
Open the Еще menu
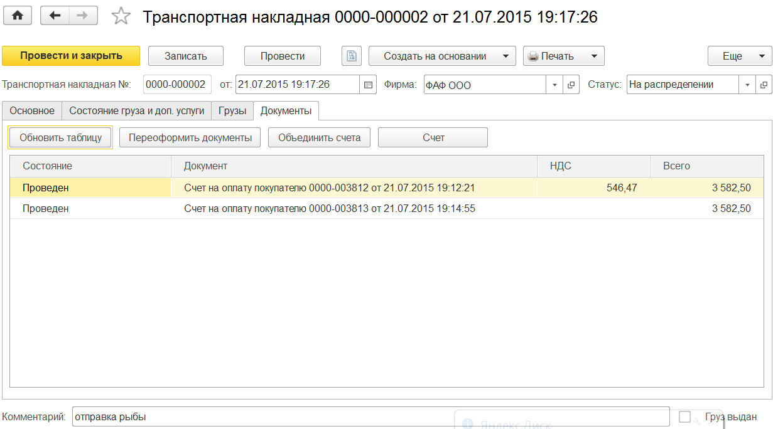click(x=739, y=56)
